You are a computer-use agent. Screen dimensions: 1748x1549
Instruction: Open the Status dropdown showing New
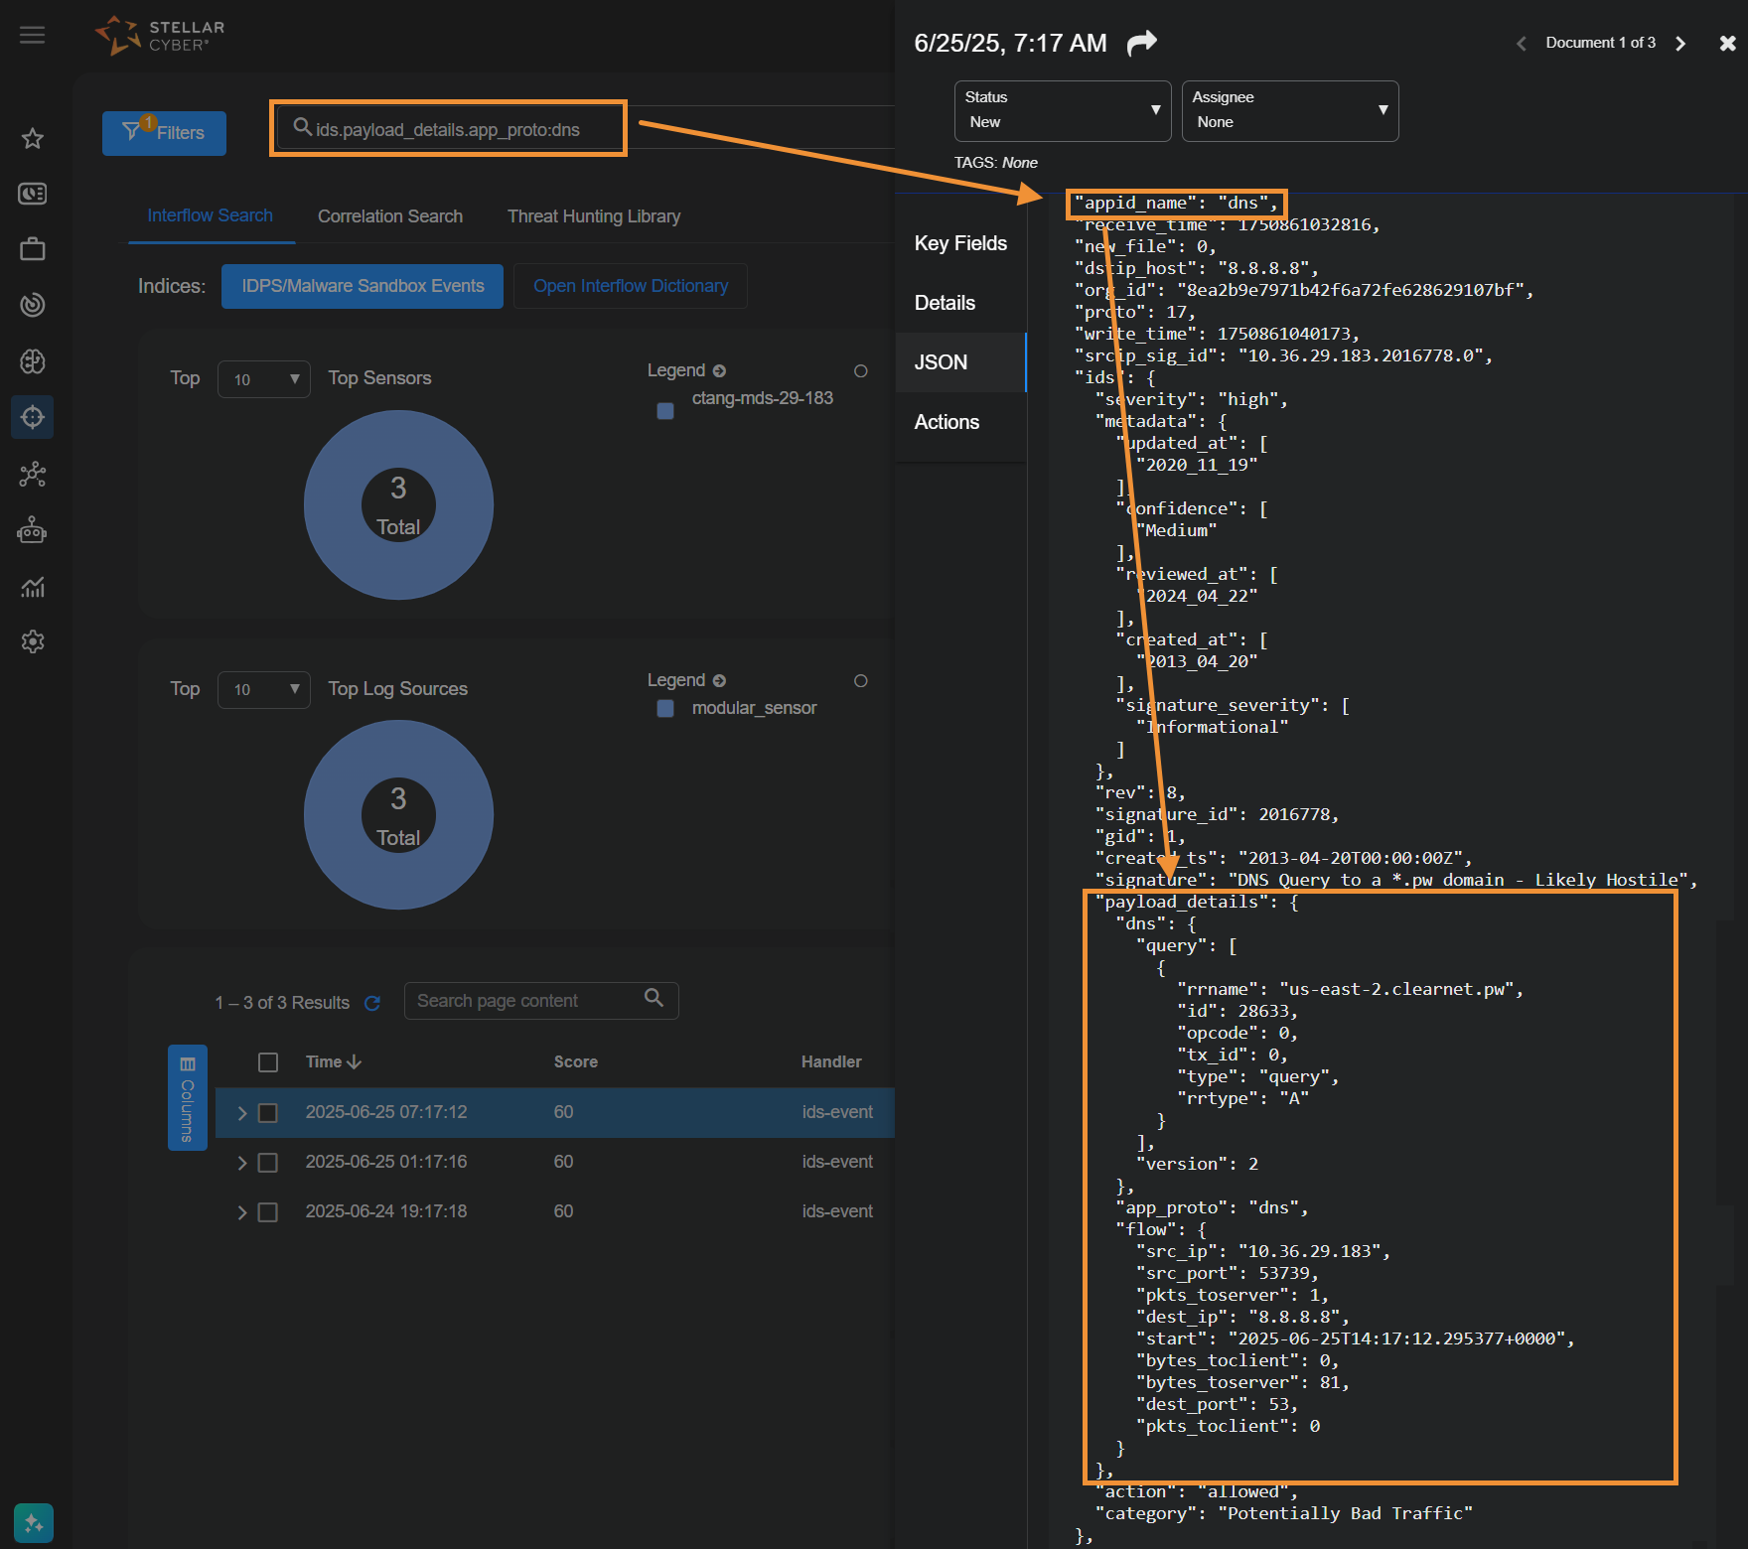1062,111
